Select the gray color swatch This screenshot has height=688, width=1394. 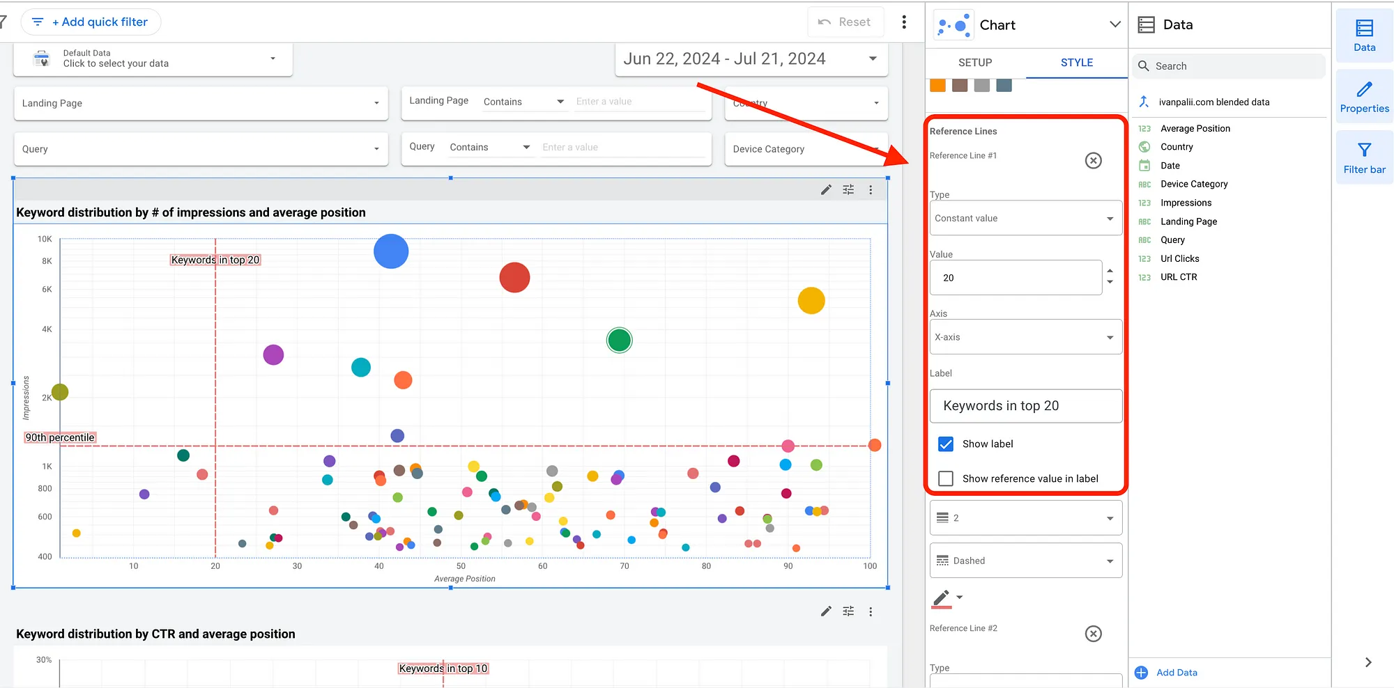(982, 85)
